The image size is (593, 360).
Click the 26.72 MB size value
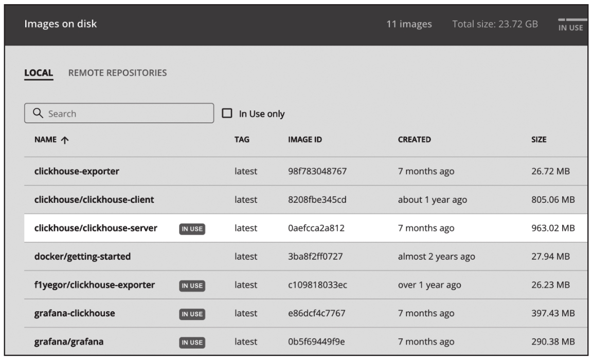[550, 171]
